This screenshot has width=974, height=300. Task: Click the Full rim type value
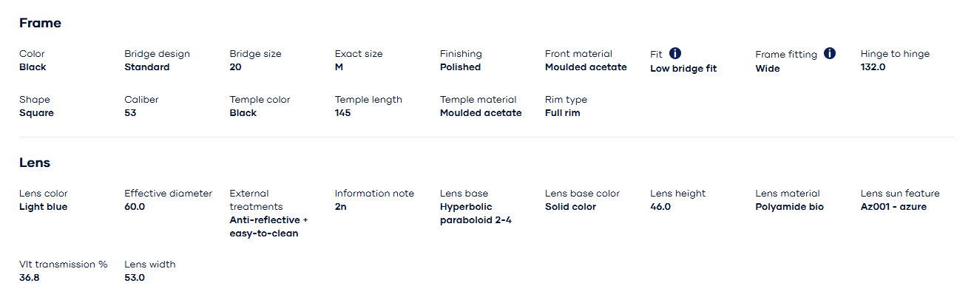coord(562,113)
